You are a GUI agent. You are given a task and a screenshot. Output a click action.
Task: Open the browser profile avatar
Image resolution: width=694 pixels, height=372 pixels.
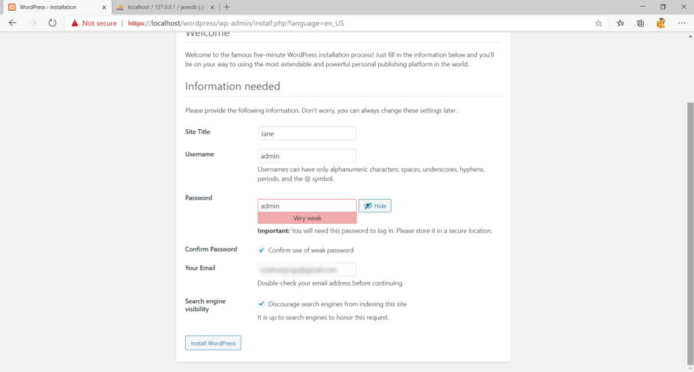click(x=661, y=24)
